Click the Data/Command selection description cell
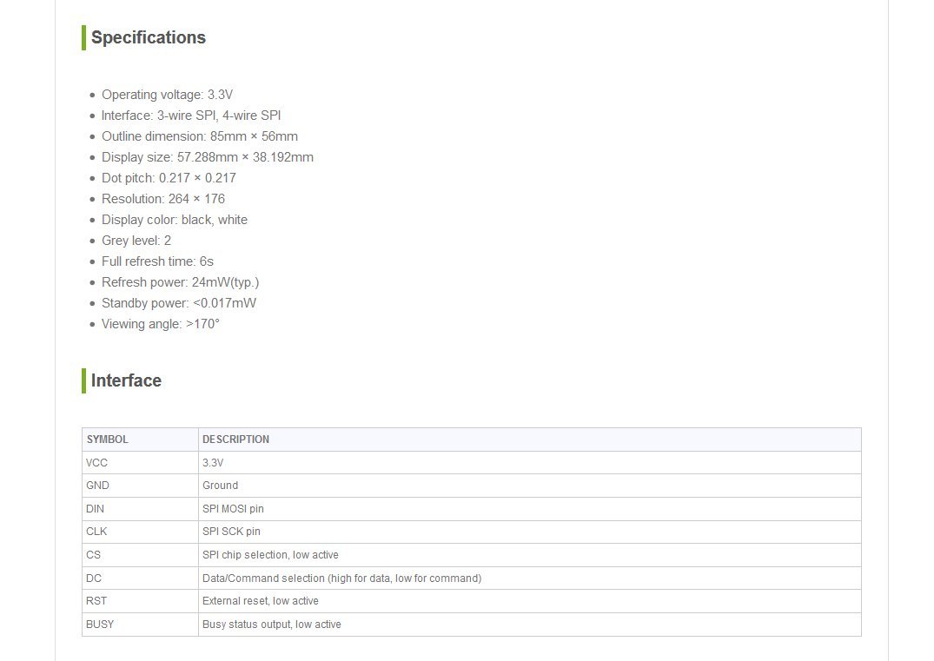Image resolution: width=934 pixels, height=661 pixels. tap(341, 578)
